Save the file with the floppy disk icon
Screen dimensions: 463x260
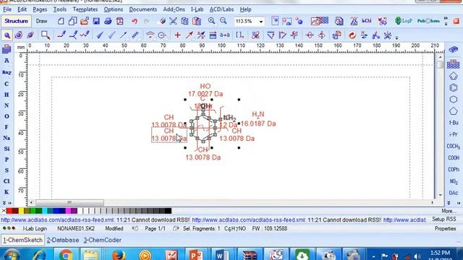click(x=96, y=21)
